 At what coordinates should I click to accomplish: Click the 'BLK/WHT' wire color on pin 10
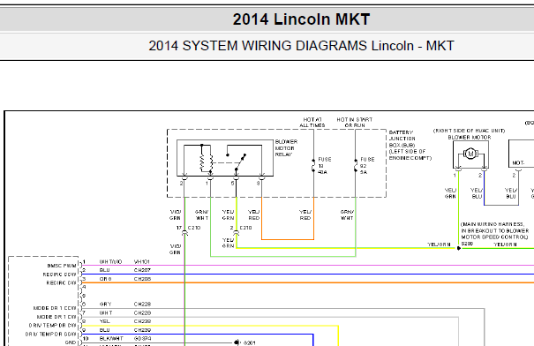tap(111, 339)
